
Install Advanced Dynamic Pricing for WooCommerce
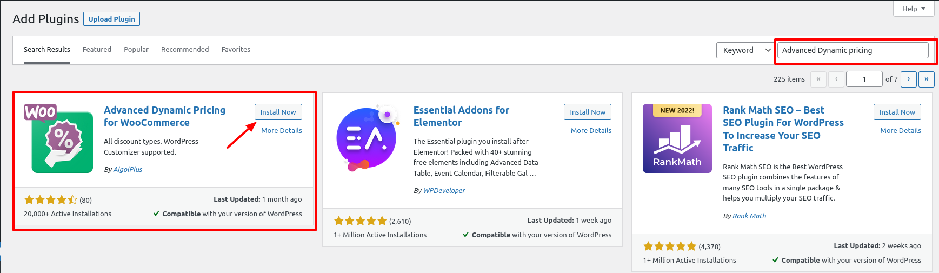click(x=278, y=112)
